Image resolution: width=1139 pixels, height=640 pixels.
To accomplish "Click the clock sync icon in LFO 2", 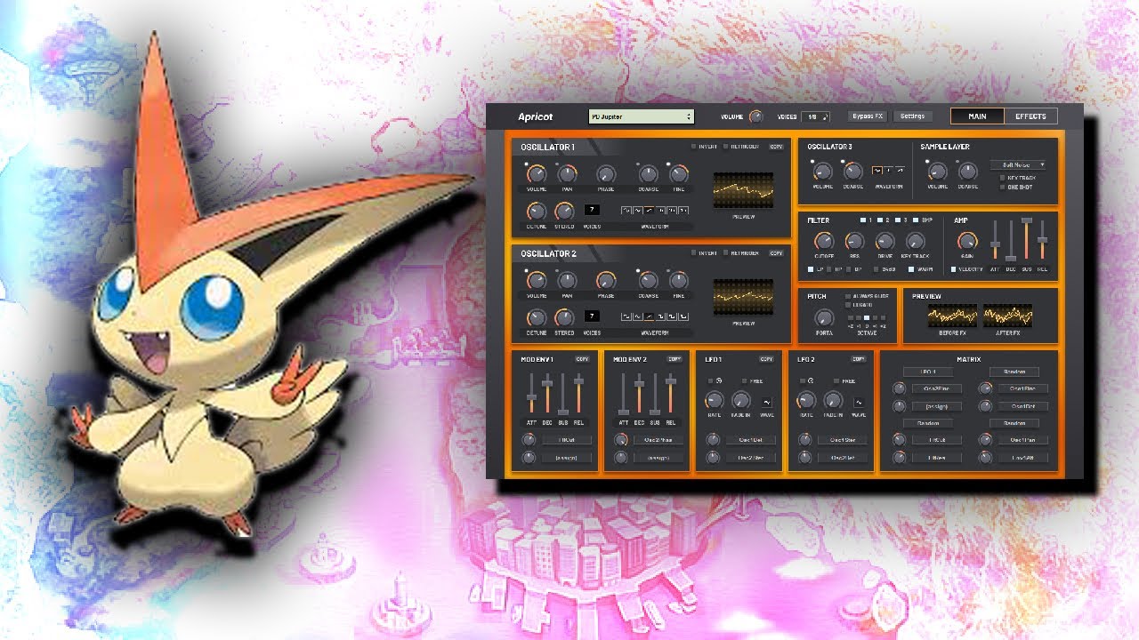I will click(811, 380).
